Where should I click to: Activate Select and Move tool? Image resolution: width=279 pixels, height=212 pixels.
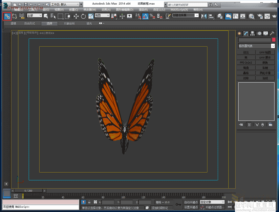pyautogui.click(x=76, y=16)
